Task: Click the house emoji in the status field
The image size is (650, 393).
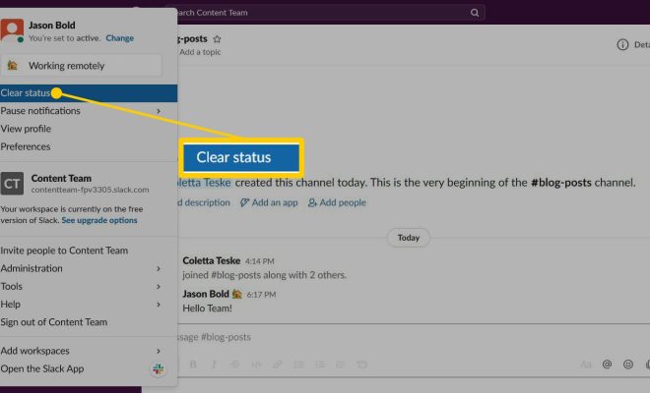Action: [13, 66]
